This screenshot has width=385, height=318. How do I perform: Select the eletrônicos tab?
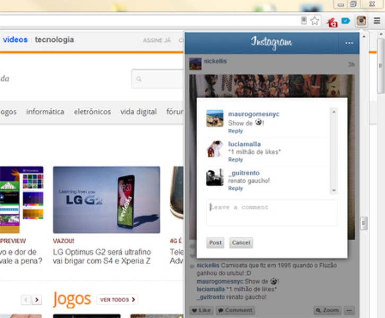point(92,112)
